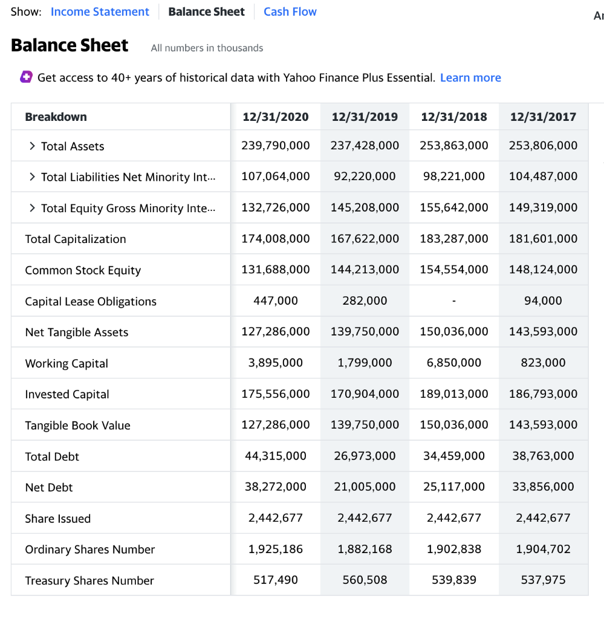Expand Total Liabilities Net Minority Interest chevron
The image size is (604, 619).
pyautogui.click(x=33, y=177)
